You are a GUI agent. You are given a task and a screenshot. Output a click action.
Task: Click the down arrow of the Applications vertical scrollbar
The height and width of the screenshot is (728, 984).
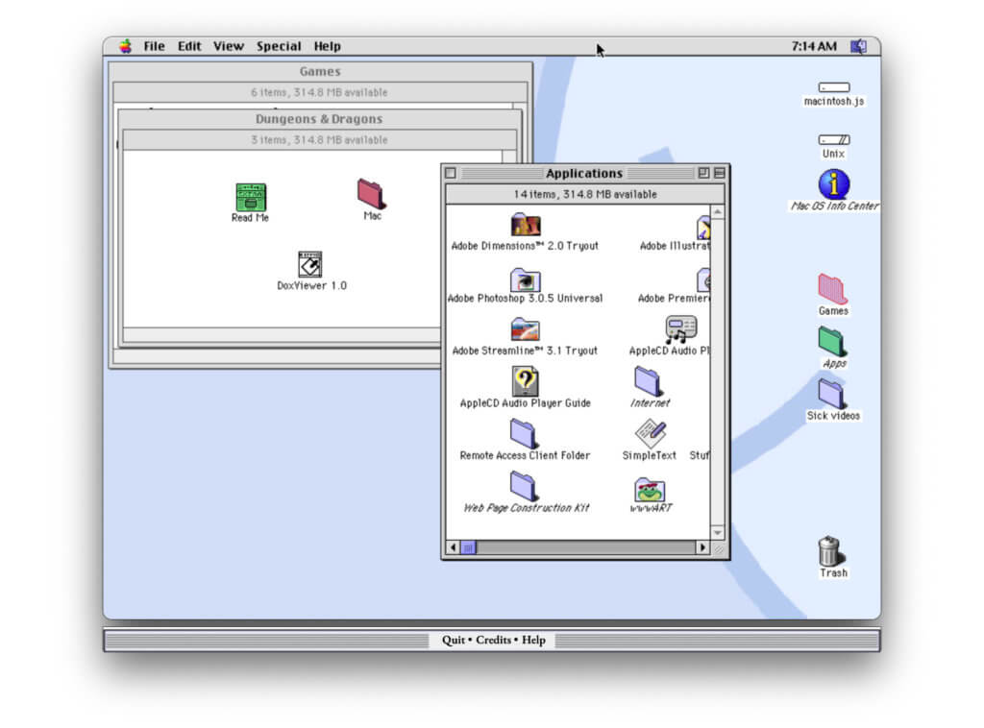coord(717,533)
